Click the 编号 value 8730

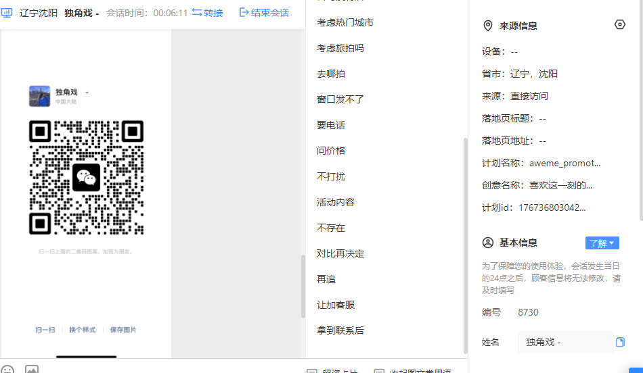[528, 312]
